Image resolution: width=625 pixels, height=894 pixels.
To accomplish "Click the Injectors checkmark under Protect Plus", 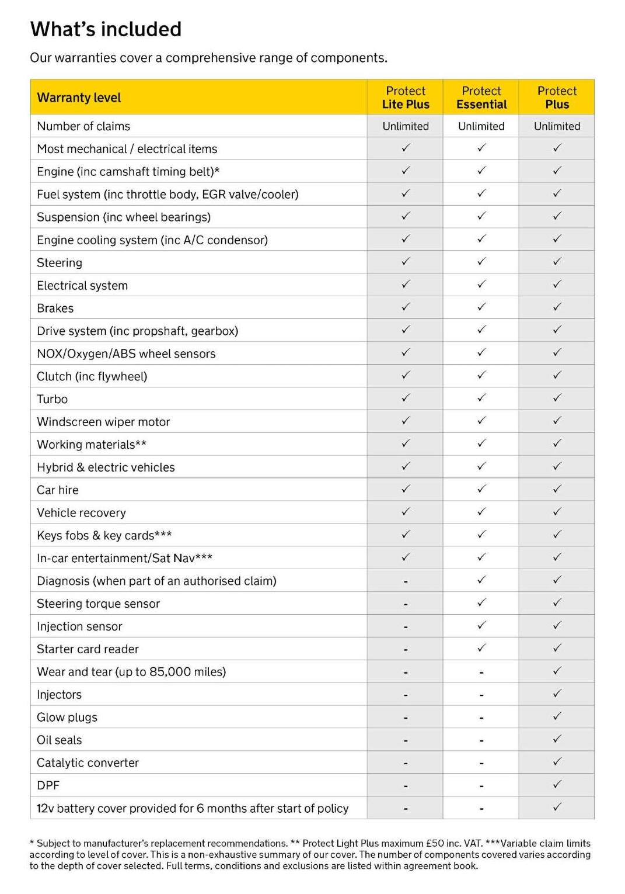I will point(557,694).
